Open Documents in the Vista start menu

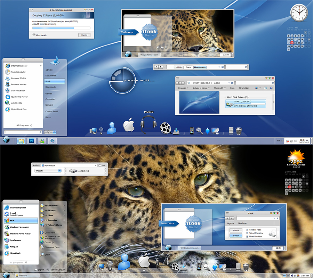click(x=51, y=76)
